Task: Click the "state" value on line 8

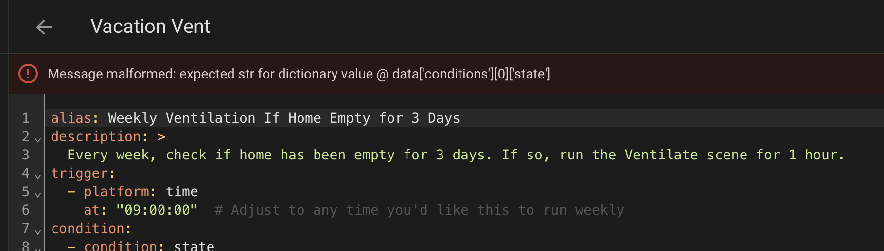Action: [x=194, y=246]
